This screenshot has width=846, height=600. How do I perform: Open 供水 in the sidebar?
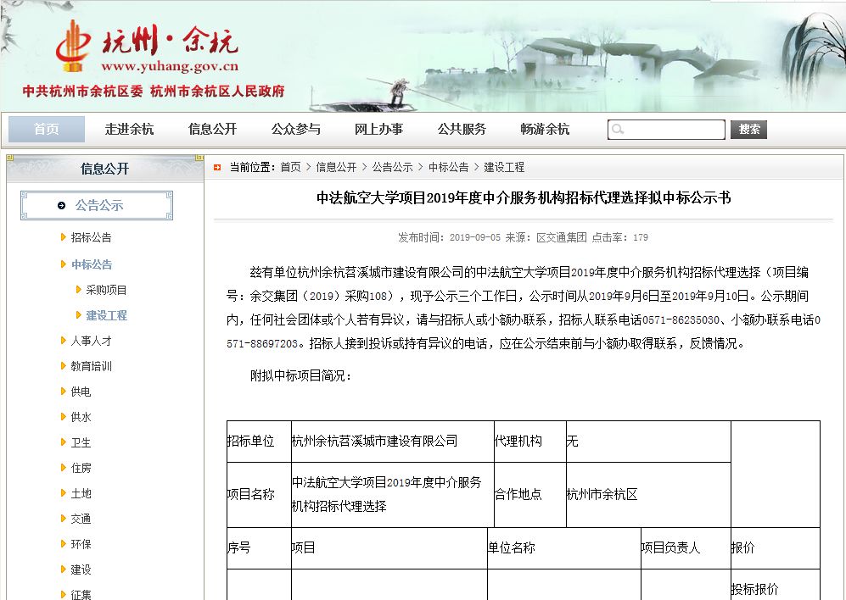(81, 417)
